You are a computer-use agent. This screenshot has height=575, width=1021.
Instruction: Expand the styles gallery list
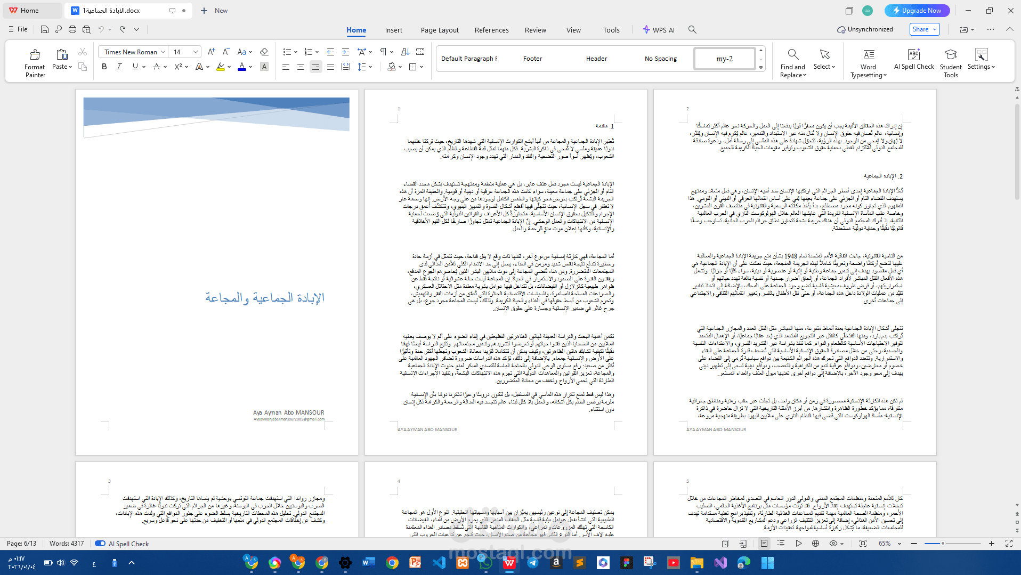coord(761,68)
